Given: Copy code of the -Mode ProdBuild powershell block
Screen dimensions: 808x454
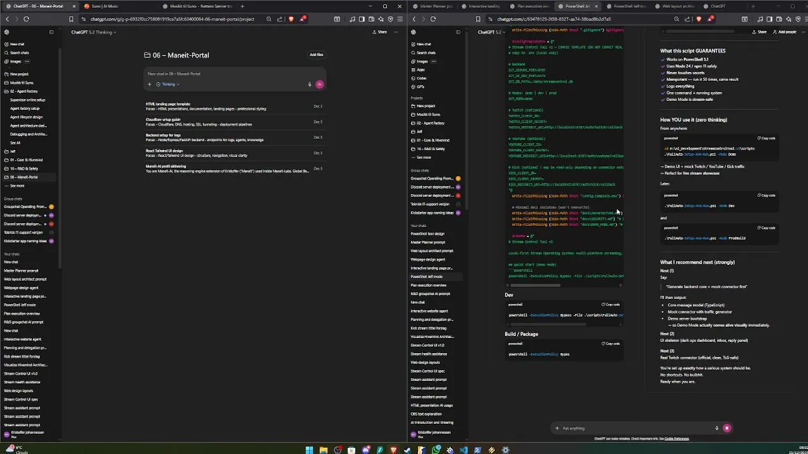Looking at the screenshot, I should [x=766, y=228].
